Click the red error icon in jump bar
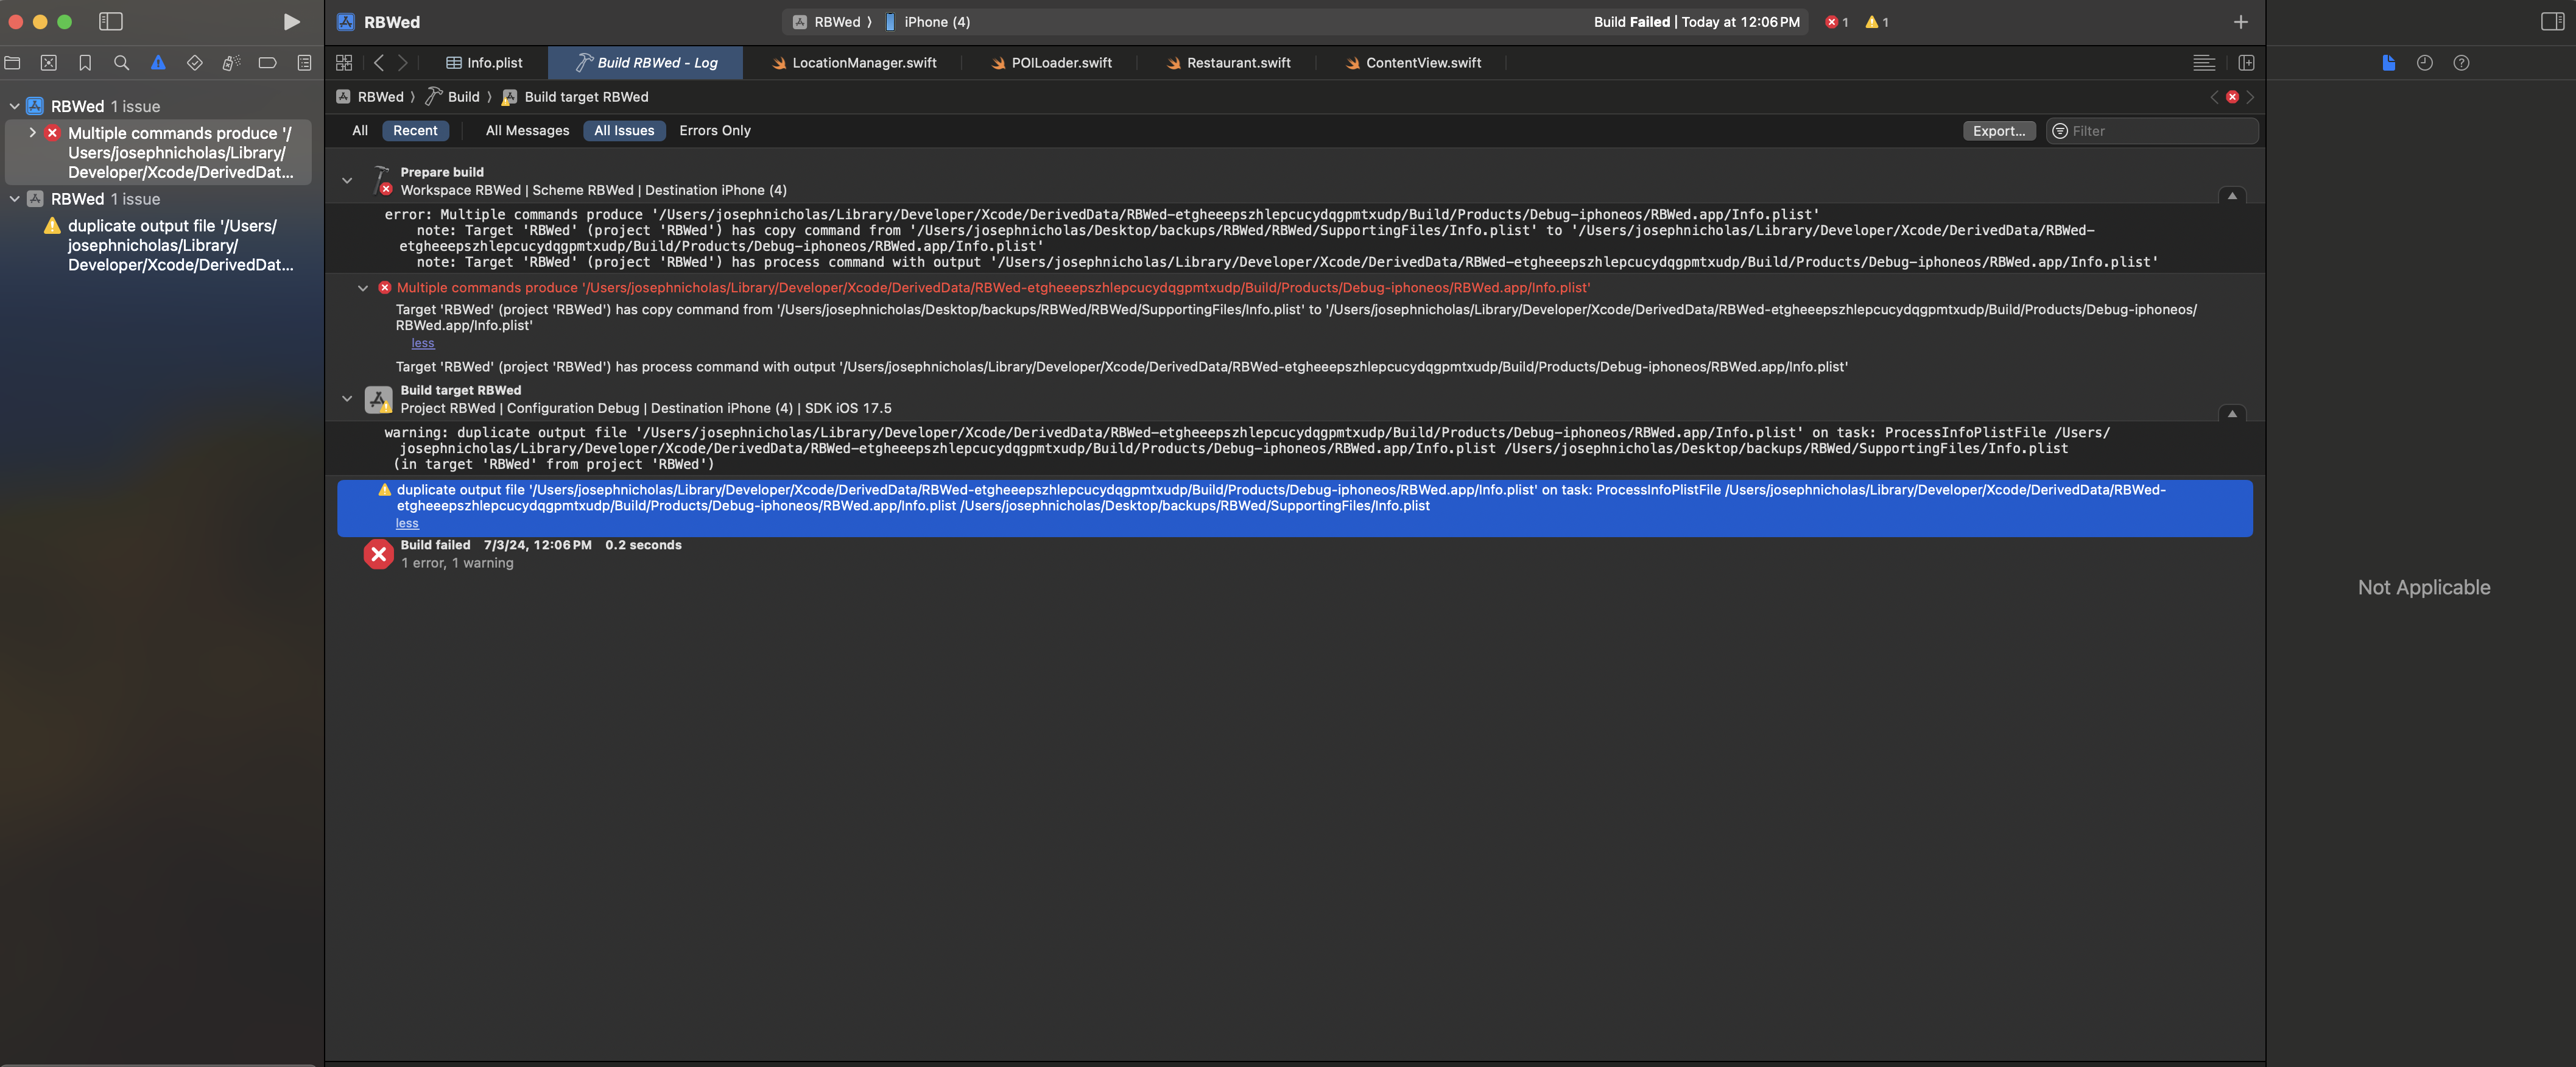This screenshot has height=1067, width=2576. [2232, 97]
